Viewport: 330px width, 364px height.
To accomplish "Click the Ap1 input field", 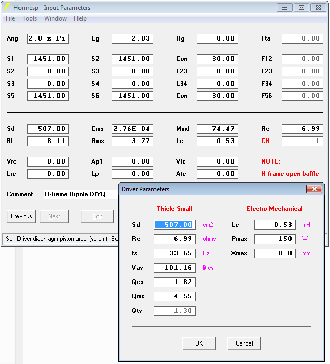I will point(133,161).
